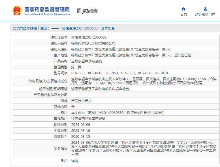Screen dimensions: 220x167
Task: Select the 注册人住所 label
Action: point(59,49)
